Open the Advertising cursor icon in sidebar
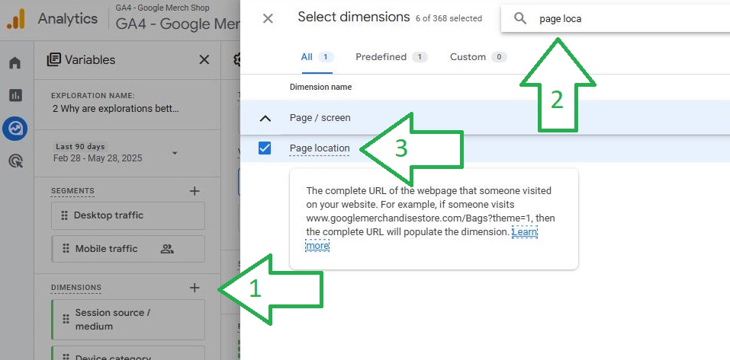 pyautogui.click(x=15, y=161)
